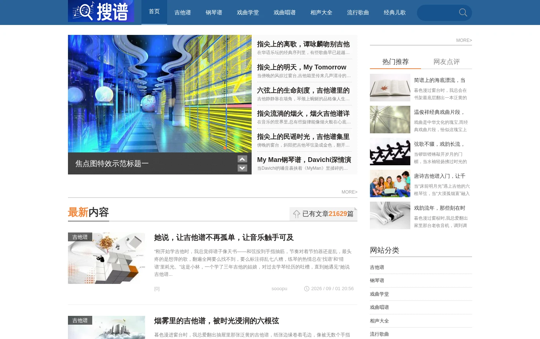Screen dimensions: 540x339
Task: Open the 戏曲学堂 nav menu item
Action: 248,12
